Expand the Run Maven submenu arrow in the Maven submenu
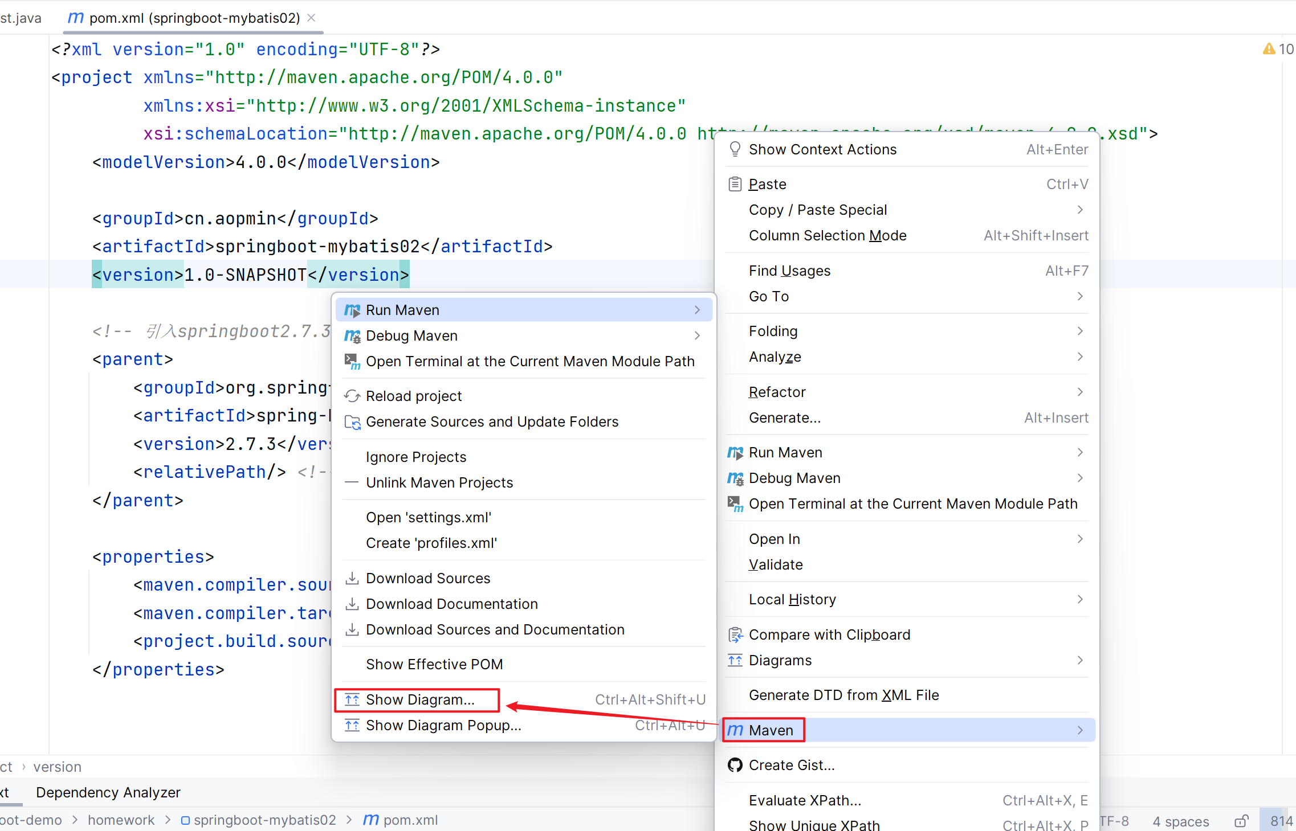The width and height of the screenshot is (1296, 831). click(697, 310)
